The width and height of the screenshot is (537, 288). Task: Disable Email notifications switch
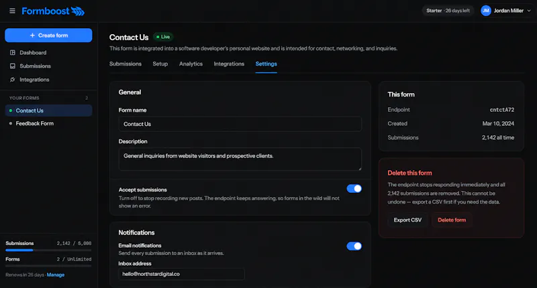pos(354,246)
